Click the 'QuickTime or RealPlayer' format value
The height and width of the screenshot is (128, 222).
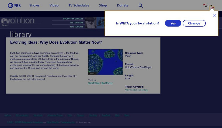tap(138, 67)
